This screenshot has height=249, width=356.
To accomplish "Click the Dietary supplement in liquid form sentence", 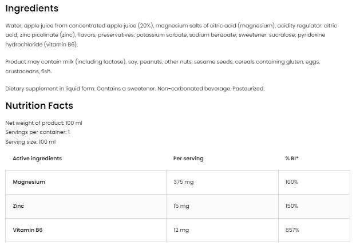I will coord(135,89).
